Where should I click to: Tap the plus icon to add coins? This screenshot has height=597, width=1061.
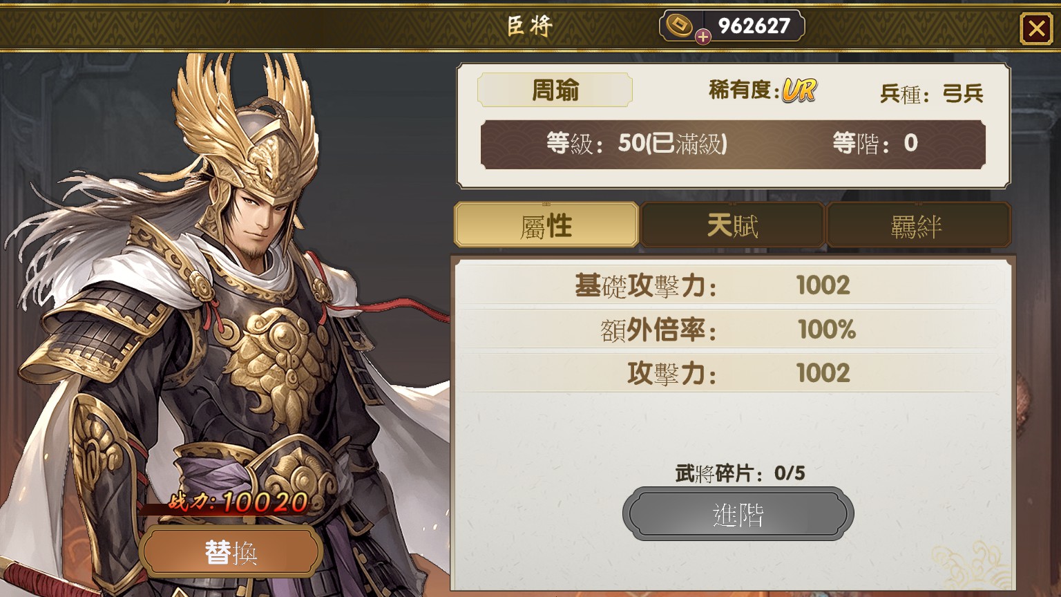click(x=702, y=37)
